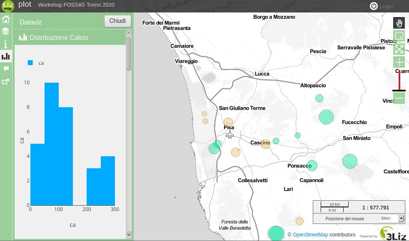The width and height of the screenshot is (409, 241).
Task: Click the zoom level slider handle
Action: (399, 90)
